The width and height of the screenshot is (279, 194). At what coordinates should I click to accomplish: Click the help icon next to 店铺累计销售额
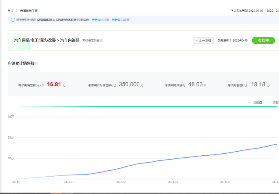[x=36, y=64]
